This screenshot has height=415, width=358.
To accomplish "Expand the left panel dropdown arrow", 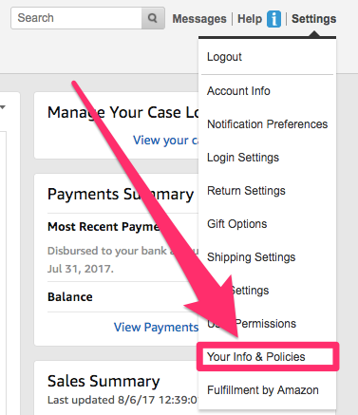I will (3, 107).
